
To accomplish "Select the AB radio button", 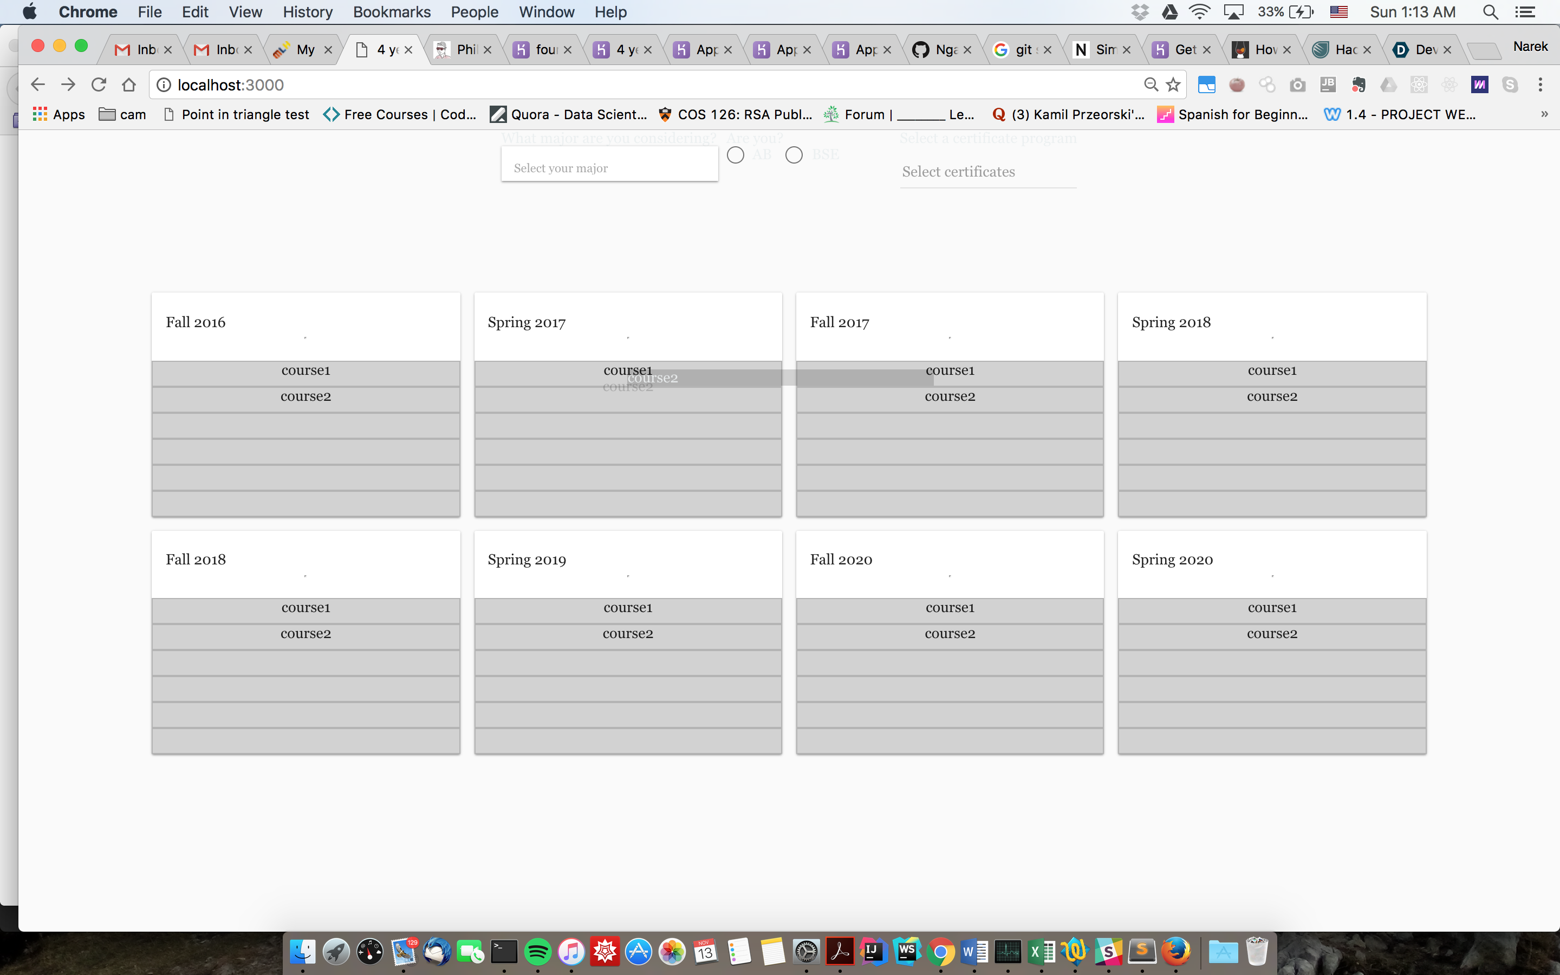I will (736, 155).
